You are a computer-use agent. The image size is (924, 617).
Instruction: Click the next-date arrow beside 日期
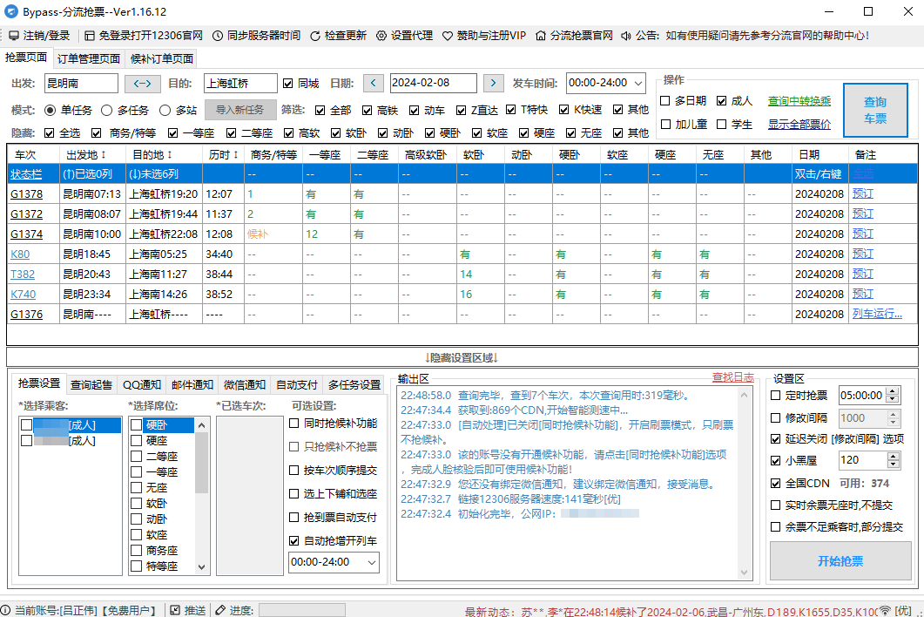(x=494, y=83)
